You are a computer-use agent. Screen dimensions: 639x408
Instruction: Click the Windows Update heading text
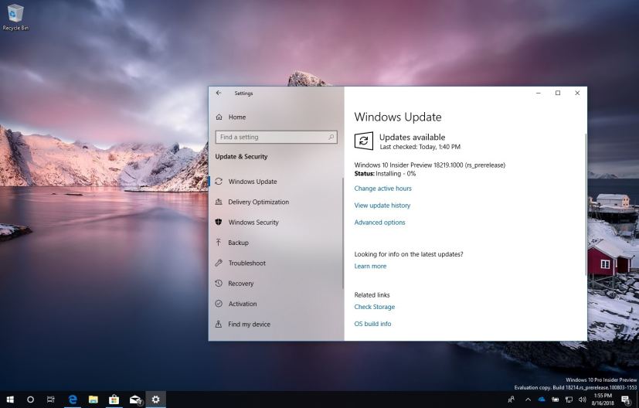[398, 117]
